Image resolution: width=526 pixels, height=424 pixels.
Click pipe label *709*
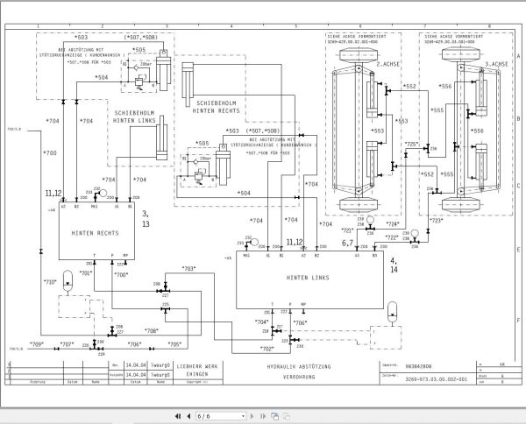(37, 344)
